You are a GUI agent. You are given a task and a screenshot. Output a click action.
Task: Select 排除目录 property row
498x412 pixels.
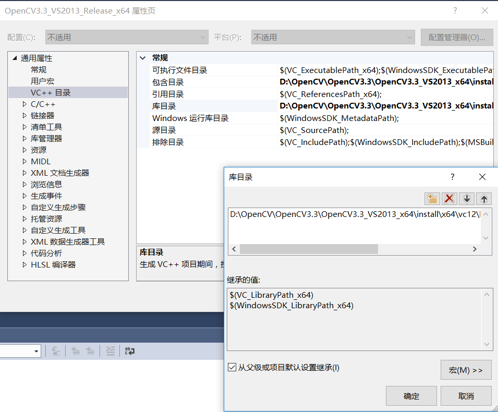pos(321,142)
